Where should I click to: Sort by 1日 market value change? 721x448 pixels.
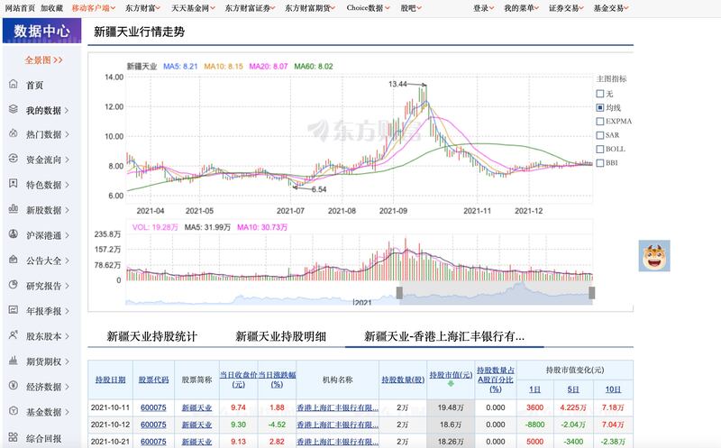click(x=534, y=389)
